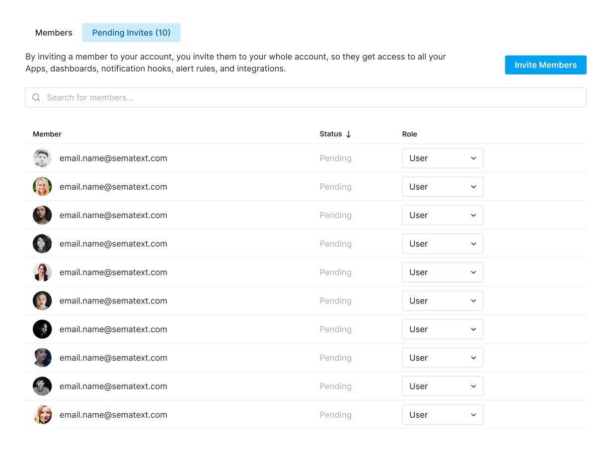Select the Pending Invites (10) tab
Viewport: 612px width, 452px height.
(x=131, y=33)
